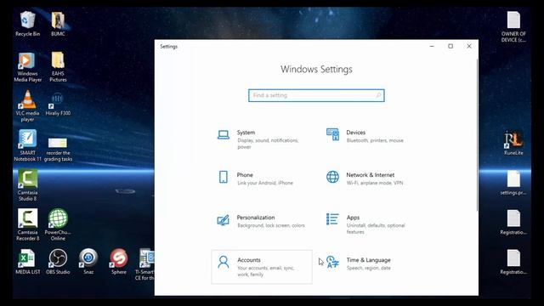The image size is (544, 306).
Task: Open the Devices settings icon
Action: (332, 134)
